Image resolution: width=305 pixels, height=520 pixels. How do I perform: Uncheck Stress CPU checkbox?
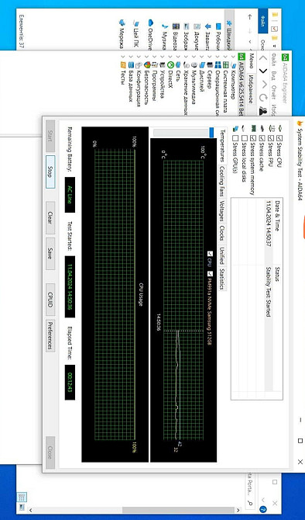click(x=280, y=137)
